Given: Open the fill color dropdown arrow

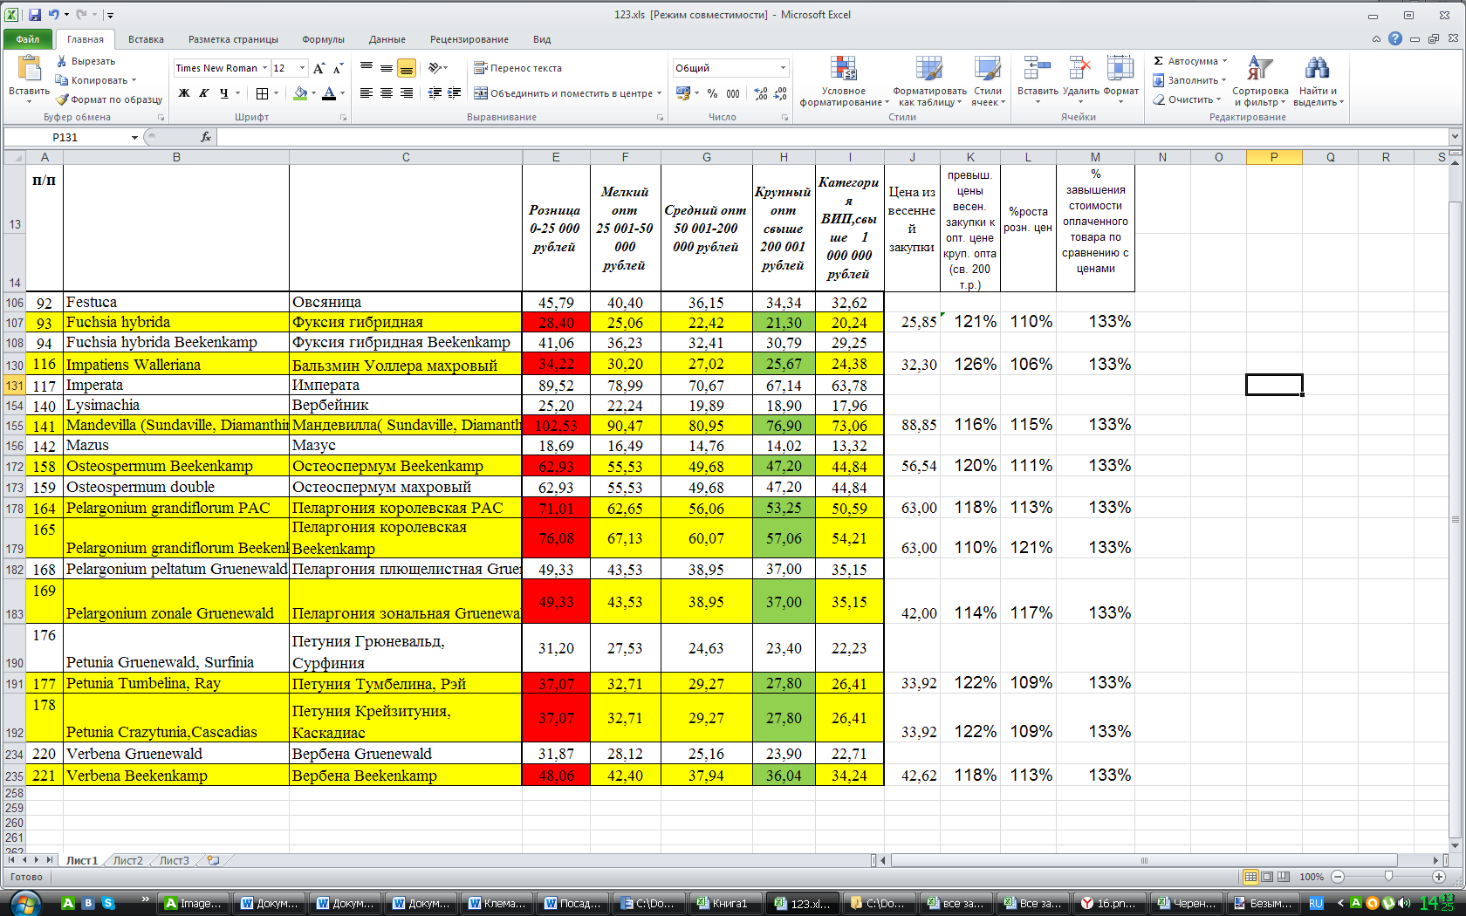Looking at the screenshot, I should click(x=313, y=93).
